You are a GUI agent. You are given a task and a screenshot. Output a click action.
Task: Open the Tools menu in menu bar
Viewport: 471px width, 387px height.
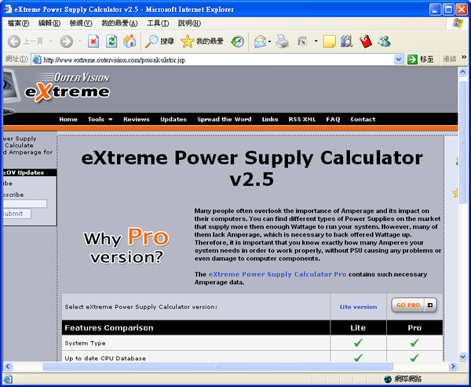tap(158, 23)
